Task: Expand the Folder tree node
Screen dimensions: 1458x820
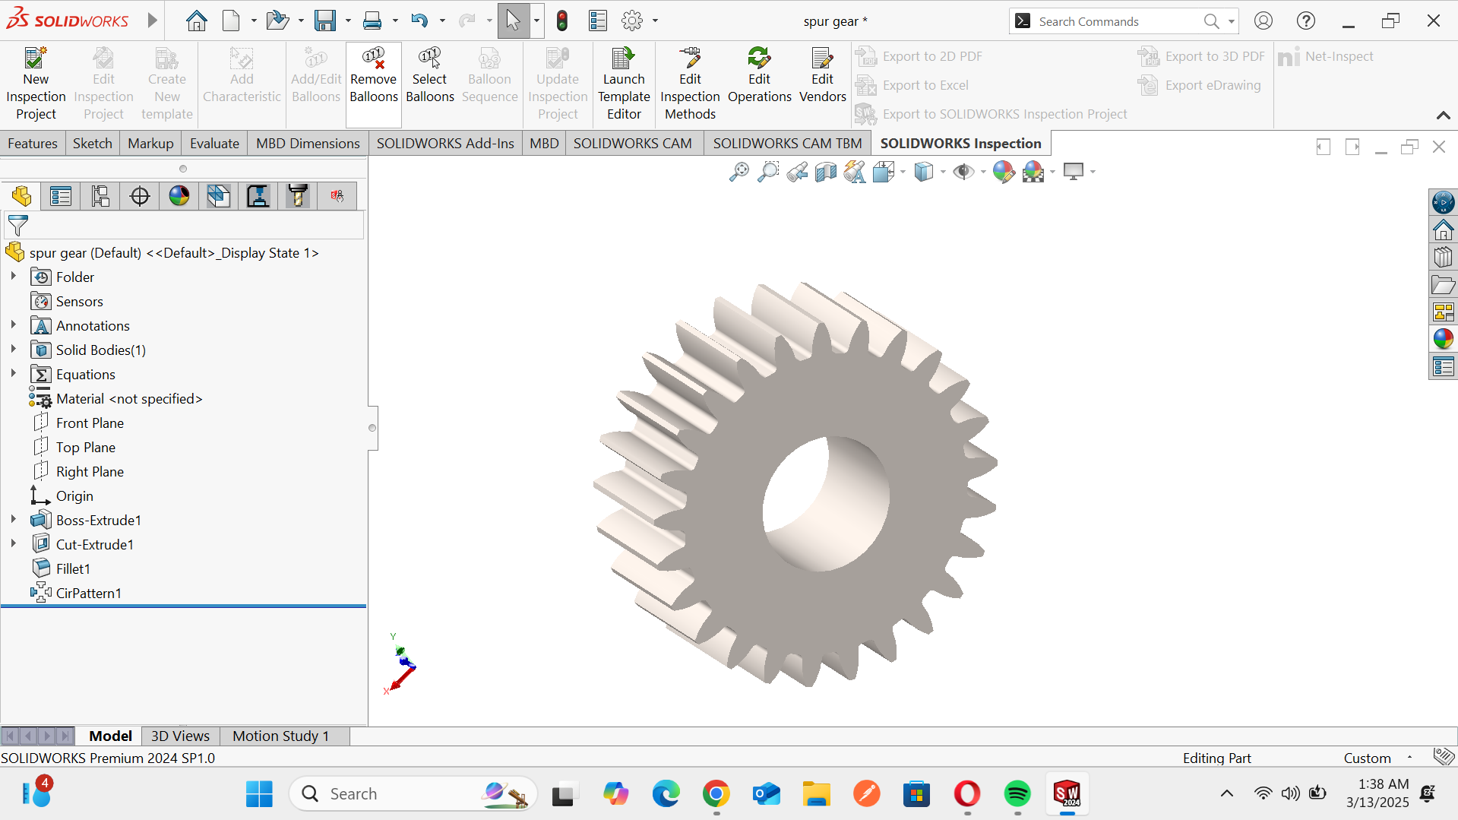Action: coord(13,277)
